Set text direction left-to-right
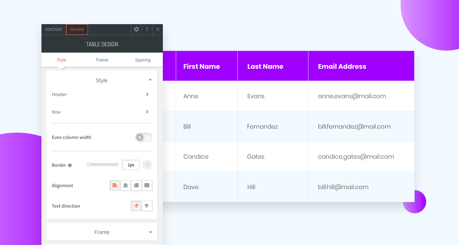The height and width of the screenshot is (245, 459). point(136,206)
